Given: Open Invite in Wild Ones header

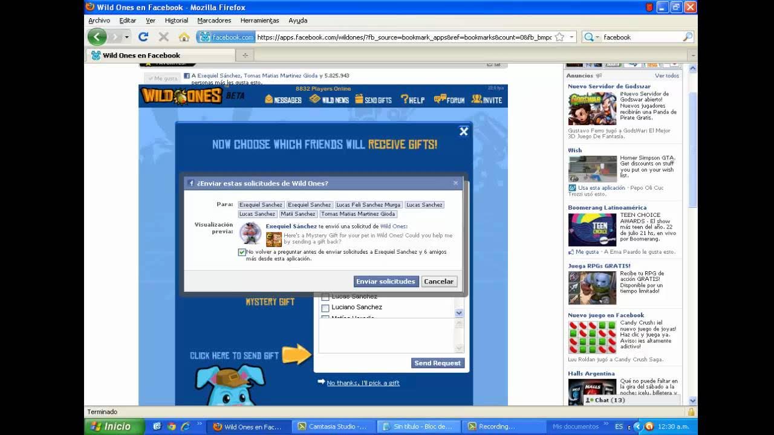Looking at the screenshot, I should tap(487, 100).
